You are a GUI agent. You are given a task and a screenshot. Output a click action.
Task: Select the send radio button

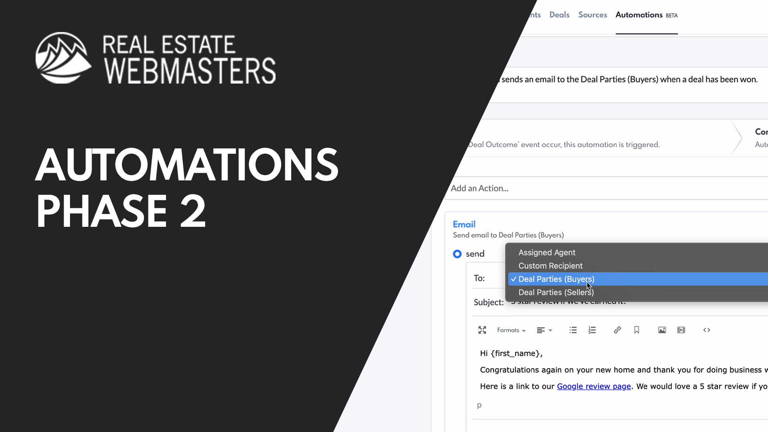coord(457,254)
